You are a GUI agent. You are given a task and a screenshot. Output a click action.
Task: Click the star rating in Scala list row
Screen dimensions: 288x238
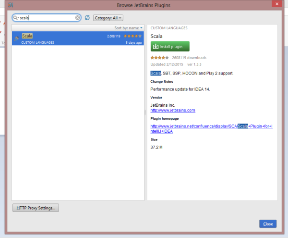coord(134,36)
